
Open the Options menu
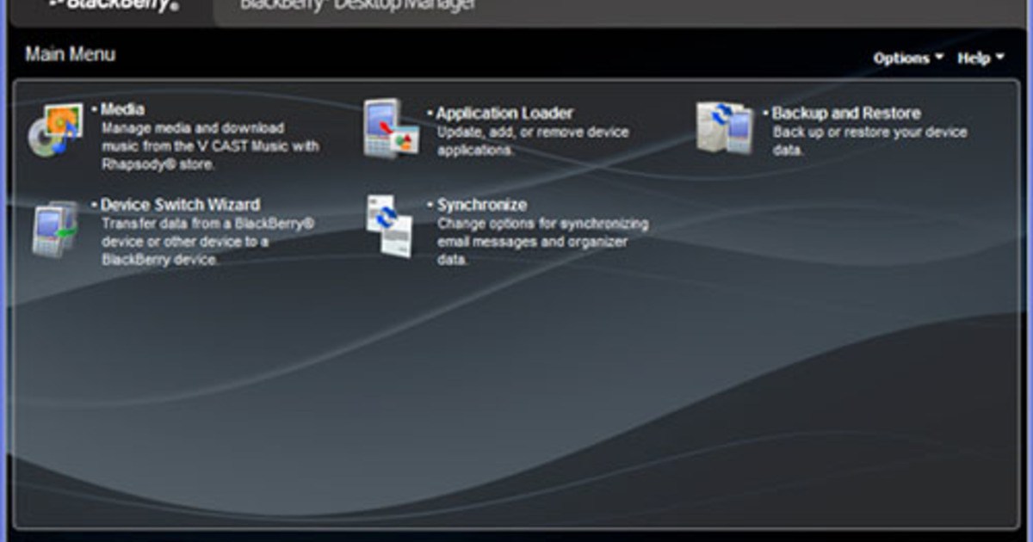click(x=900, y=59)
